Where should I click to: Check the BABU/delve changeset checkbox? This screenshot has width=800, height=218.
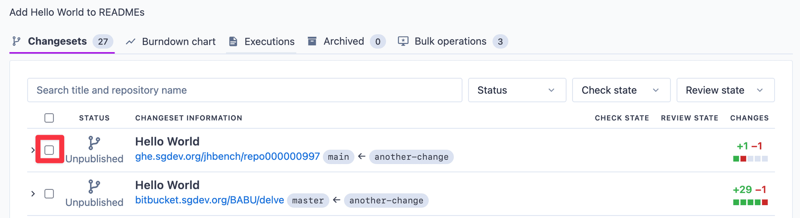(x=49, y=194)
